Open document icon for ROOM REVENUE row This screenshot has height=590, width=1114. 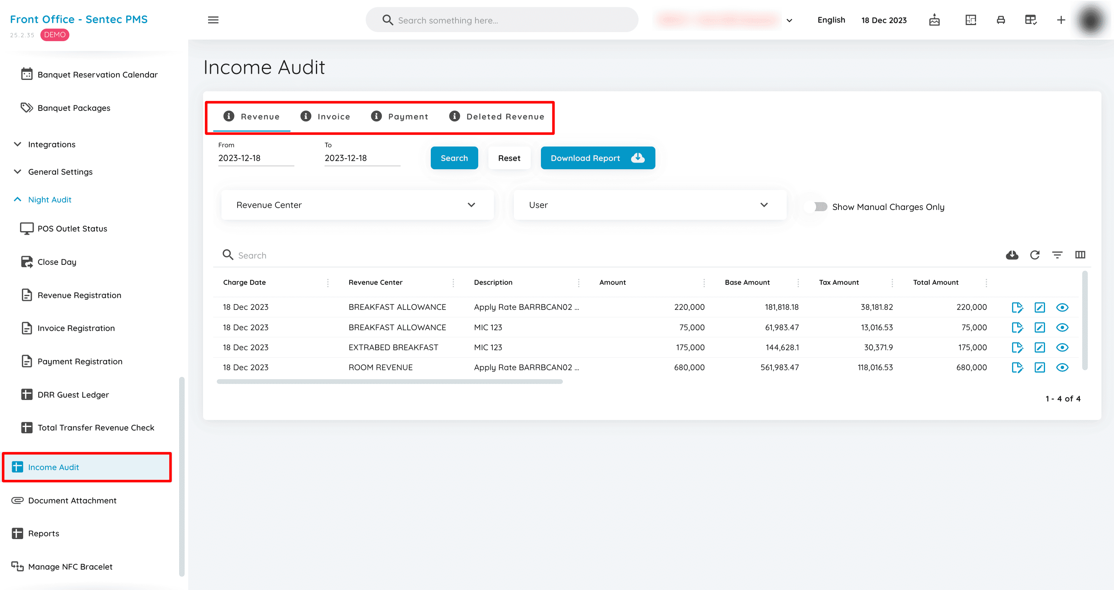click(x=1017, y=367)
